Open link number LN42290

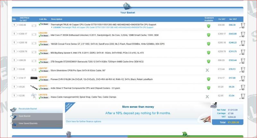click(43, 33)
